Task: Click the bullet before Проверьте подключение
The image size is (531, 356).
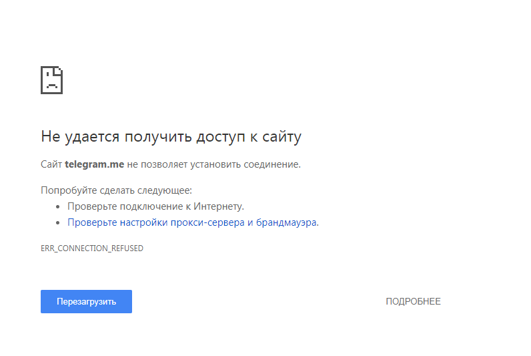Action: pos(59,207)
